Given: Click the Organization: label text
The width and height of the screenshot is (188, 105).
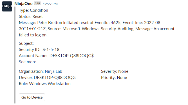Looking at the screenshot, I should click(x=31, y=71).
